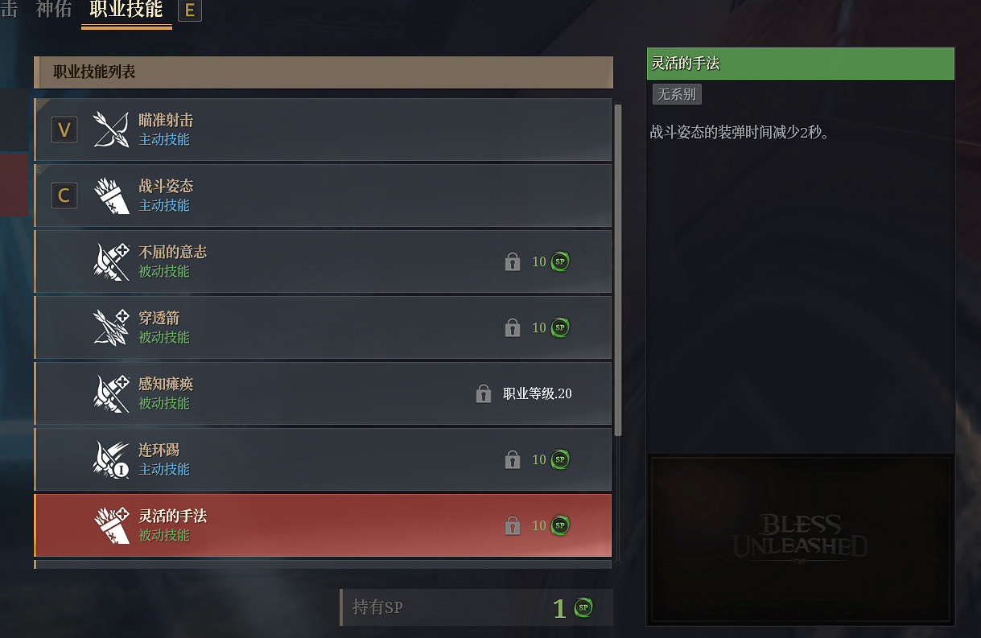Switch to the 职业技能 tab
981x638 pixels.
coord(126,10)
